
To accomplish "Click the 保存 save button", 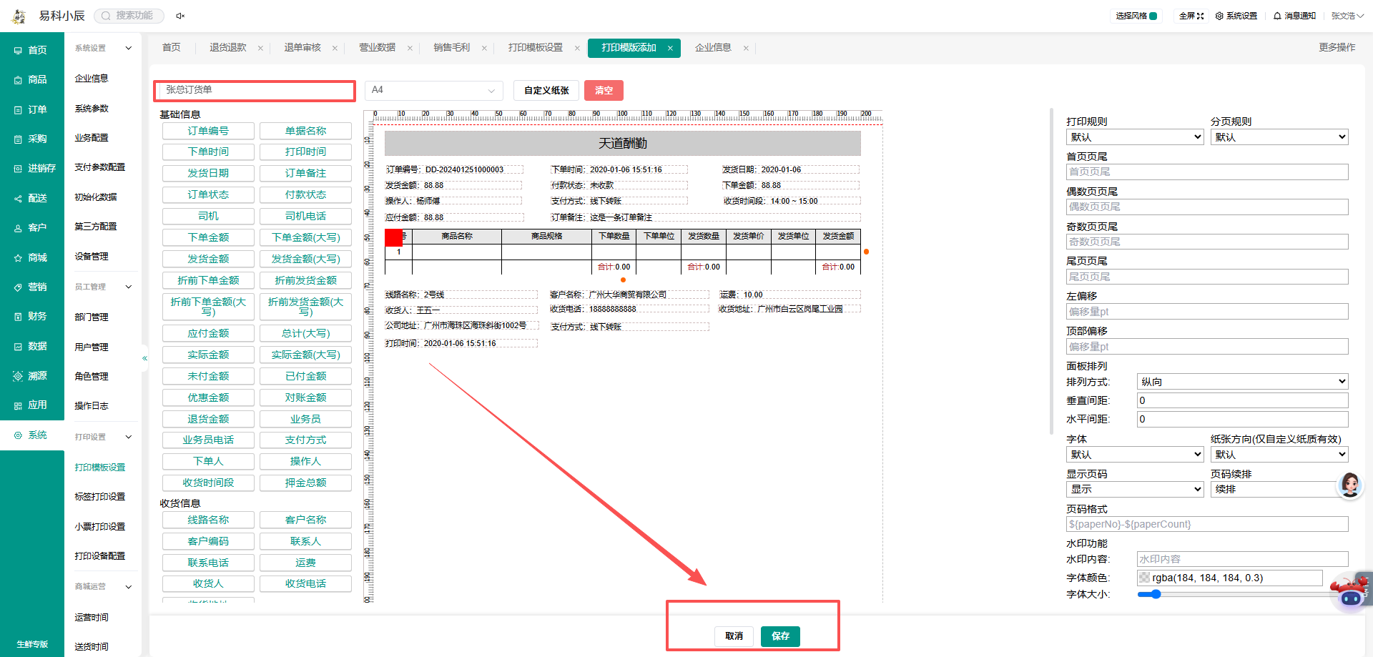I will pyautogui.click(x=780, y=636).
